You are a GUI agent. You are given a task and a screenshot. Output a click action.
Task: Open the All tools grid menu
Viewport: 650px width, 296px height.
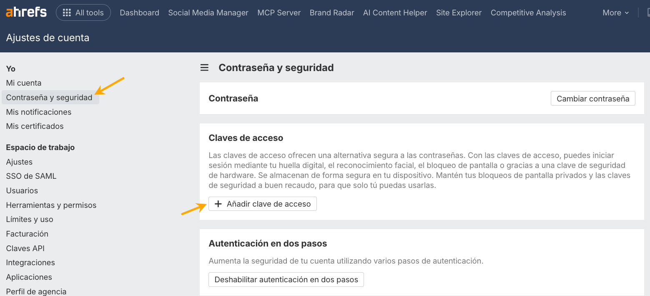[x=83, y=12]
